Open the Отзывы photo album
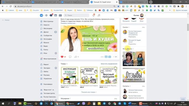 click(x=134, y=75)
